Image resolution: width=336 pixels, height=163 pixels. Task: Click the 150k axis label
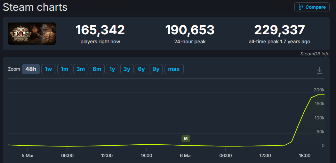(x=319, y=104)
